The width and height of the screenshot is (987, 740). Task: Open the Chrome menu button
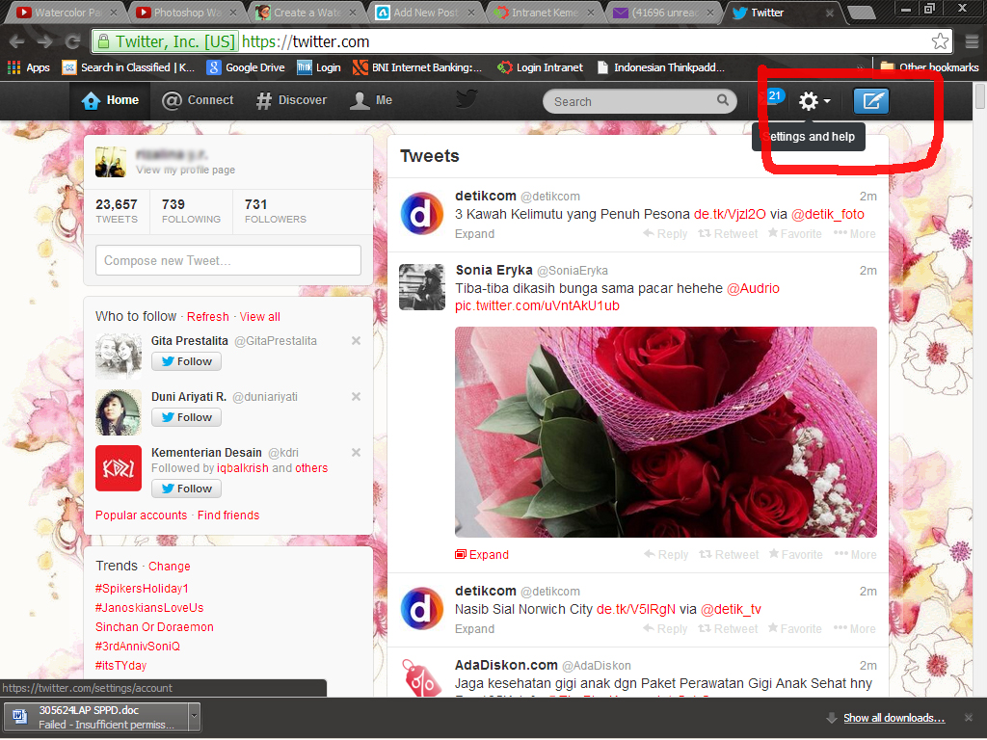[972, 41]
